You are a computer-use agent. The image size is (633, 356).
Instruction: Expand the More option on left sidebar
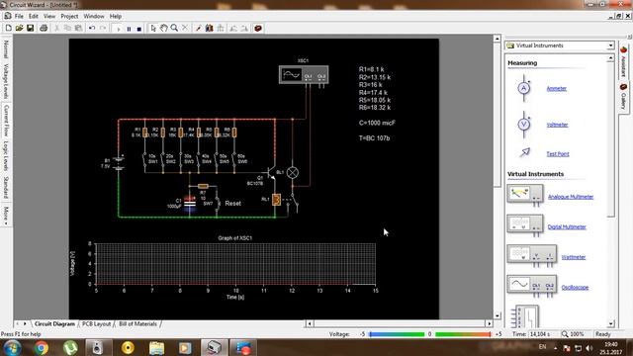(x=6, y=216)
